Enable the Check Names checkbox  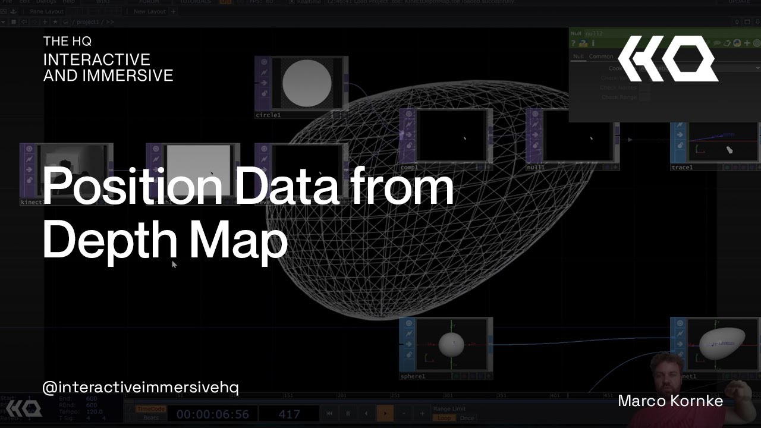click(x=644, y=87)
